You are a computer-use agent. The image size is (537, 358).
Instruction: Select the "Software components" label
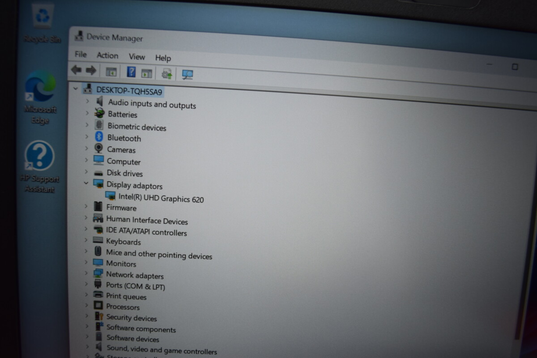tap(141, 329)
